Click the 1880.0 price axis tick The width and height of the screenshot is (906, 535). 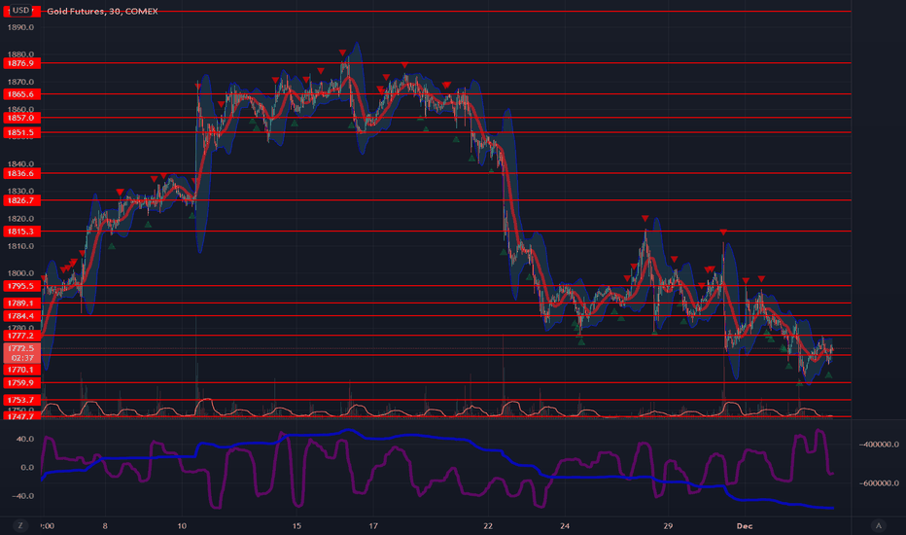point(20,54)
